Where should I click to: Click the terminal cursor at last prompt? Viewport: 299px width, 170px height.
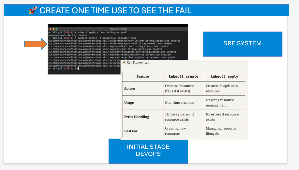(x=78, y=69)
